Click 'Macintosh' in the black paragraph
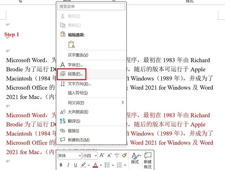Screen dimensions: 225x170 click(x=19, y=79)
